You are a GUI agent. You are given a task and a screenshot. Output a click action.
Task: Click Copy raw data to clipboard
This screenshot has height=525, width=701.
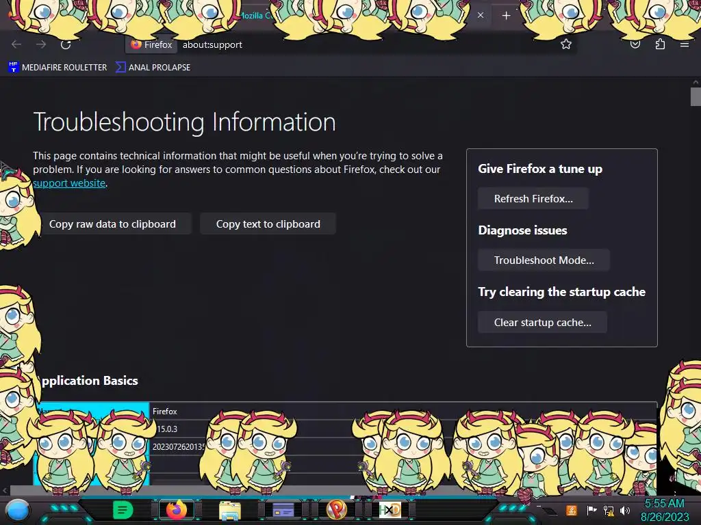[112, 224]
